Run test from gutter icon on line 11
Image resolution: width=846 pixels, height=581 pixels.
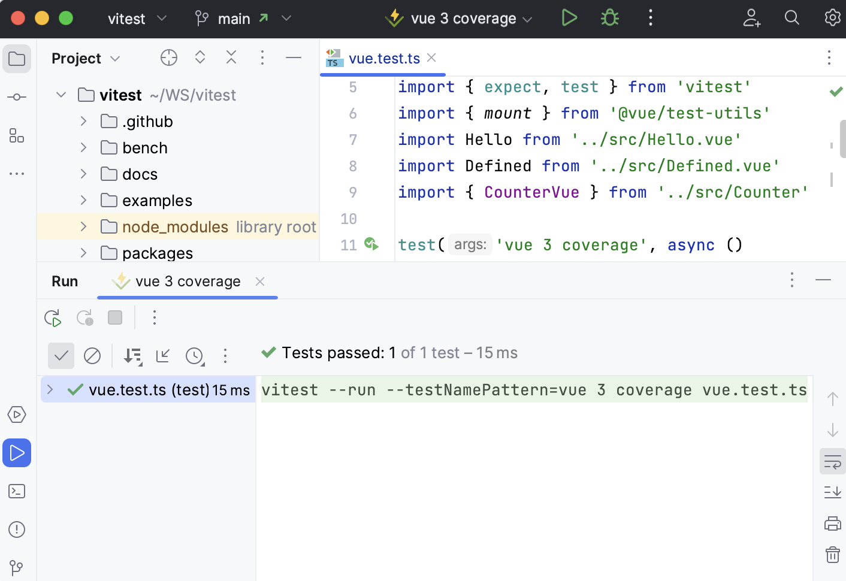pyautogui.click(x=371, y=244)
